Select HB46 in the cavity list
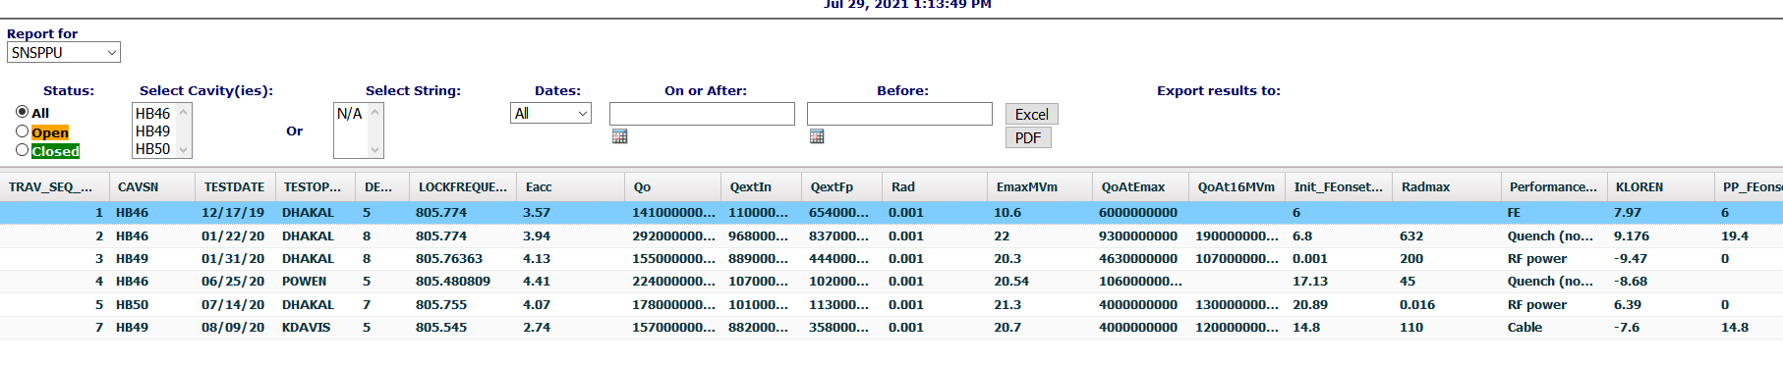 [153, 113]
